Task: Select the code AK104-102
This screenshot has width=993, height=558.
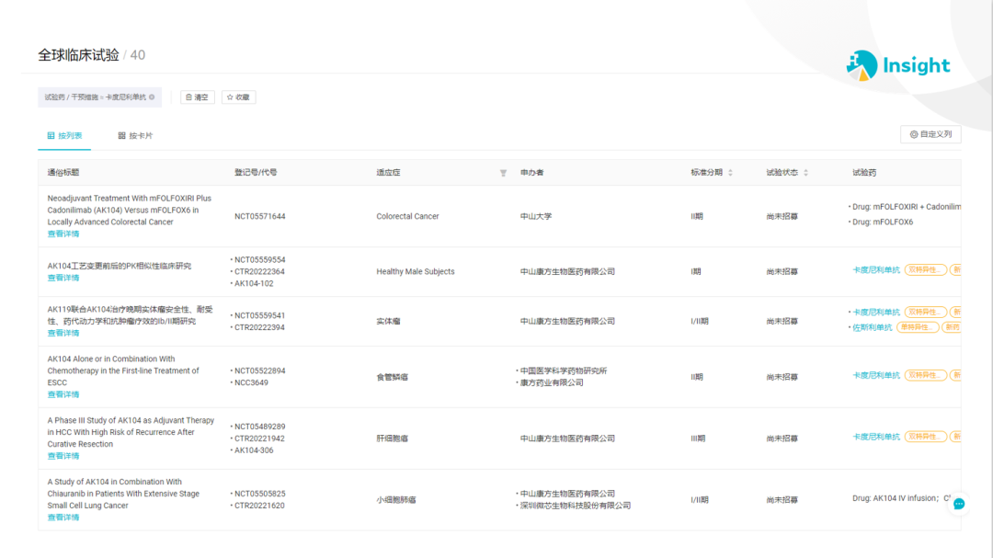Action: click(x=254, y=283)
